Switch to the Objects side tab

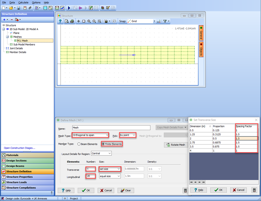[x=201, y=49]
